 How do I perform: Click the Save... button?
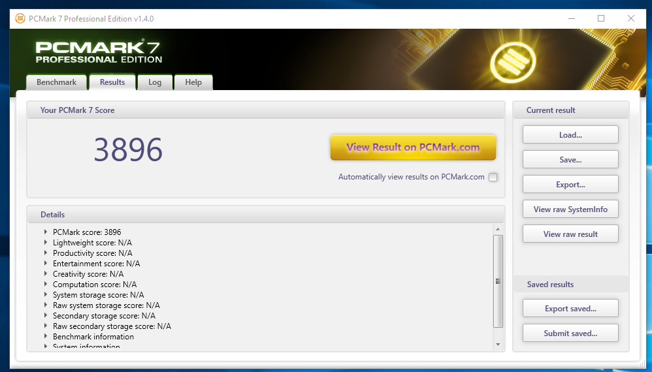[x=570, y=160]
